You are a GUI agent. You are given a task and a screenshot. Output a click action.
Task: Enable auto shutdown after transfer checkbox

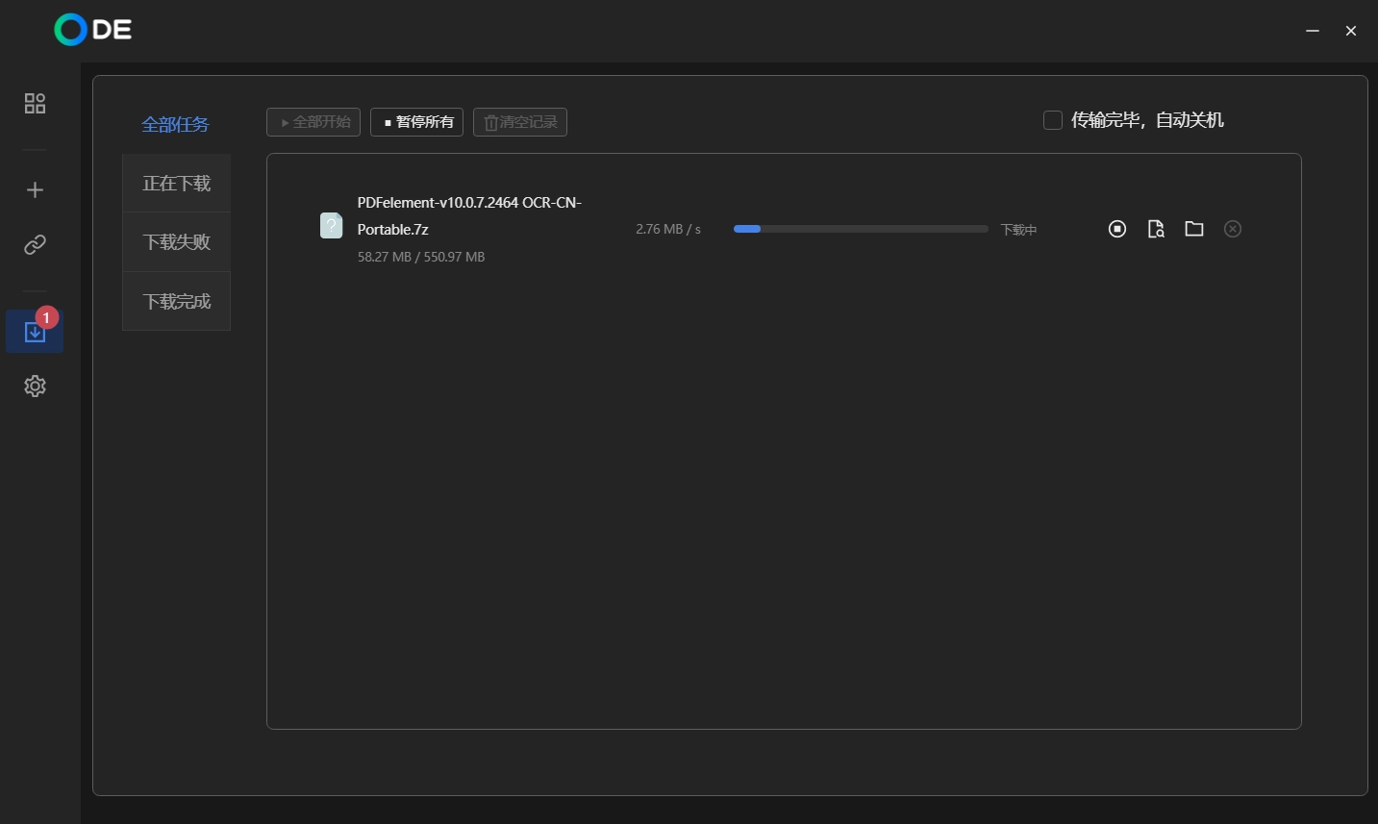point(1053,120)
